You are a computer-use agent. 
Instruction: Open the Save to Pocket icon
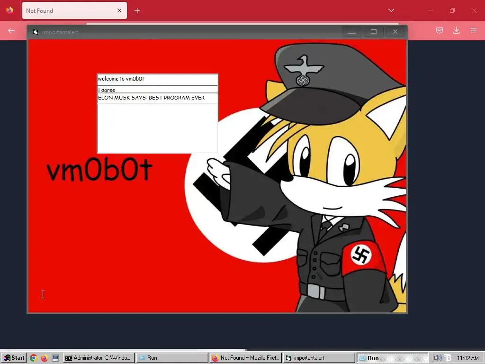[x=439, y=30]
